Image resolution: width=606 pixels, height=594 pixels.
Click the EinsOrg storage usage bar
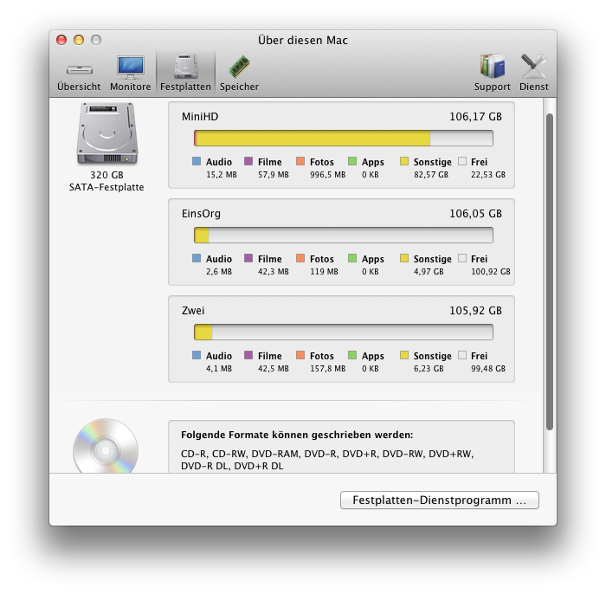343,236
